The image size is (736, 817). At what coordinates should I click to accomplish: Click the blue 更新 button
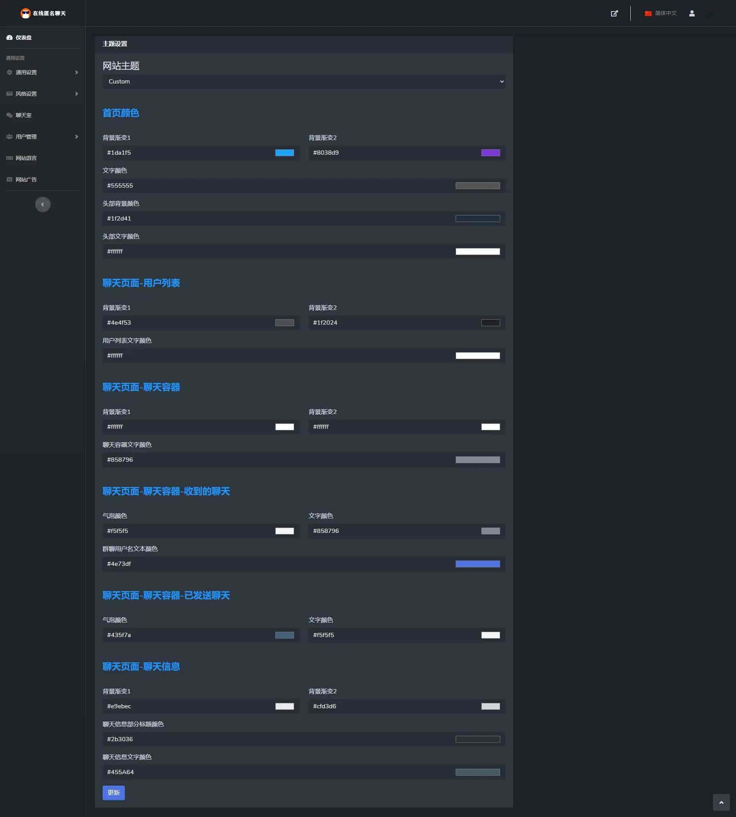[114, 792]
